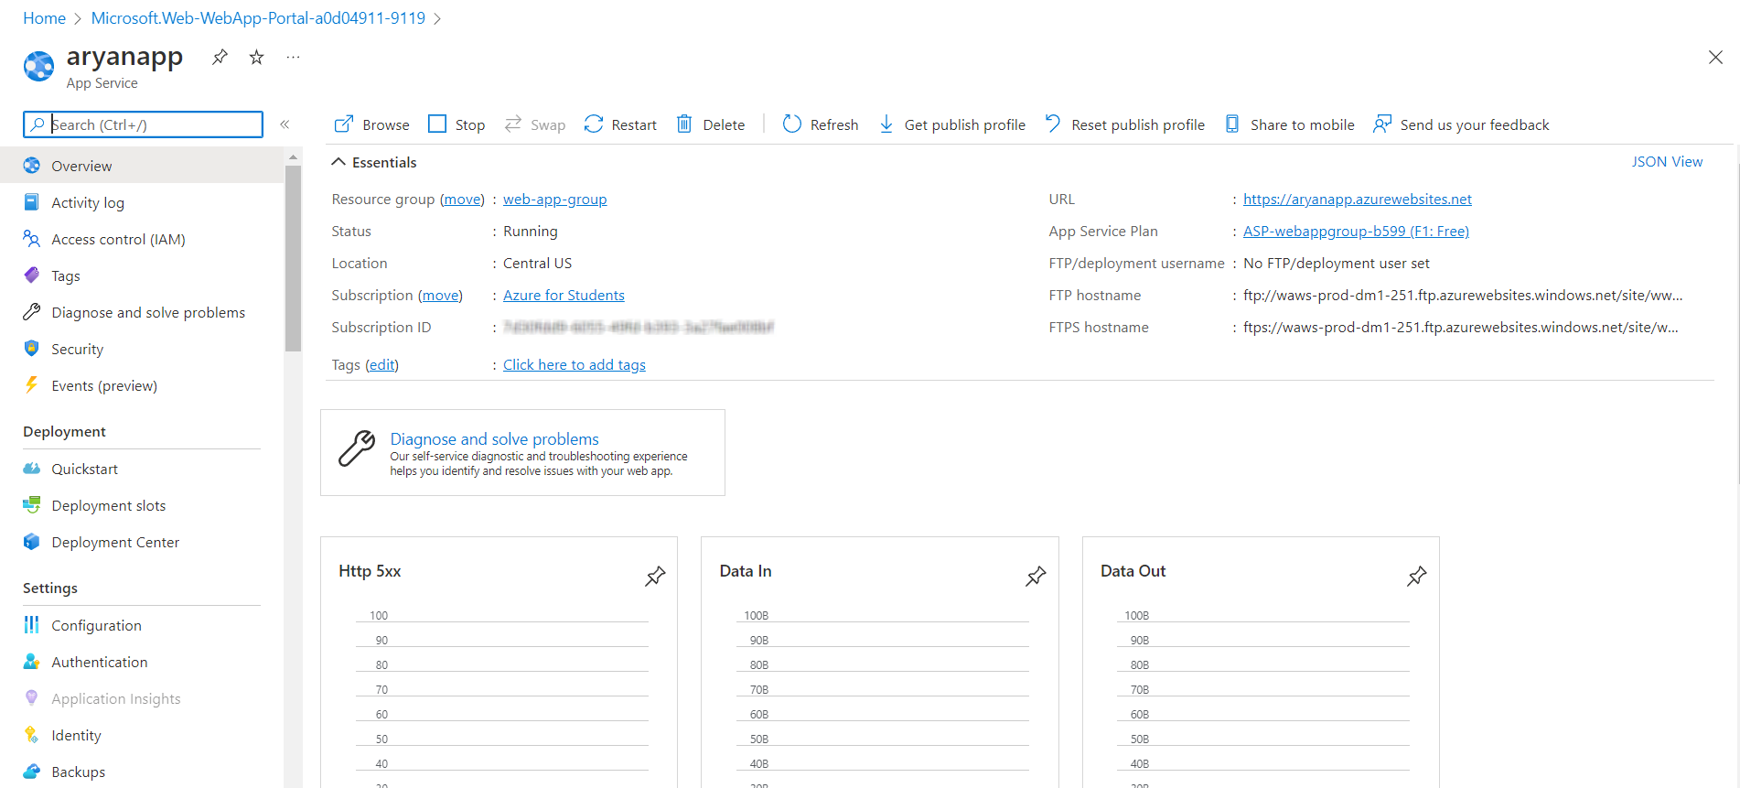Open the more options ellipsis menu
The height and width of the screenshot is (788, 1740).
[293, 58]
